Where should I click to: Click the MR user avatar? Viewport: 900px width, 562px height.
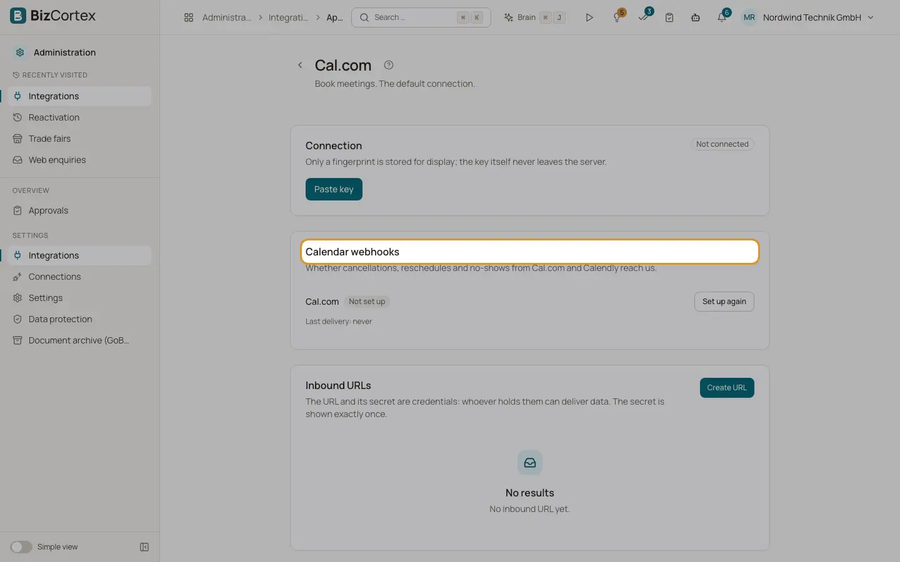coord(749,17)
